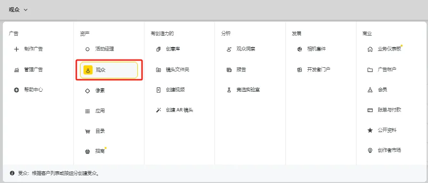Click the yellow person icon beside 观众
428x183 pixels.
[88, 70]
